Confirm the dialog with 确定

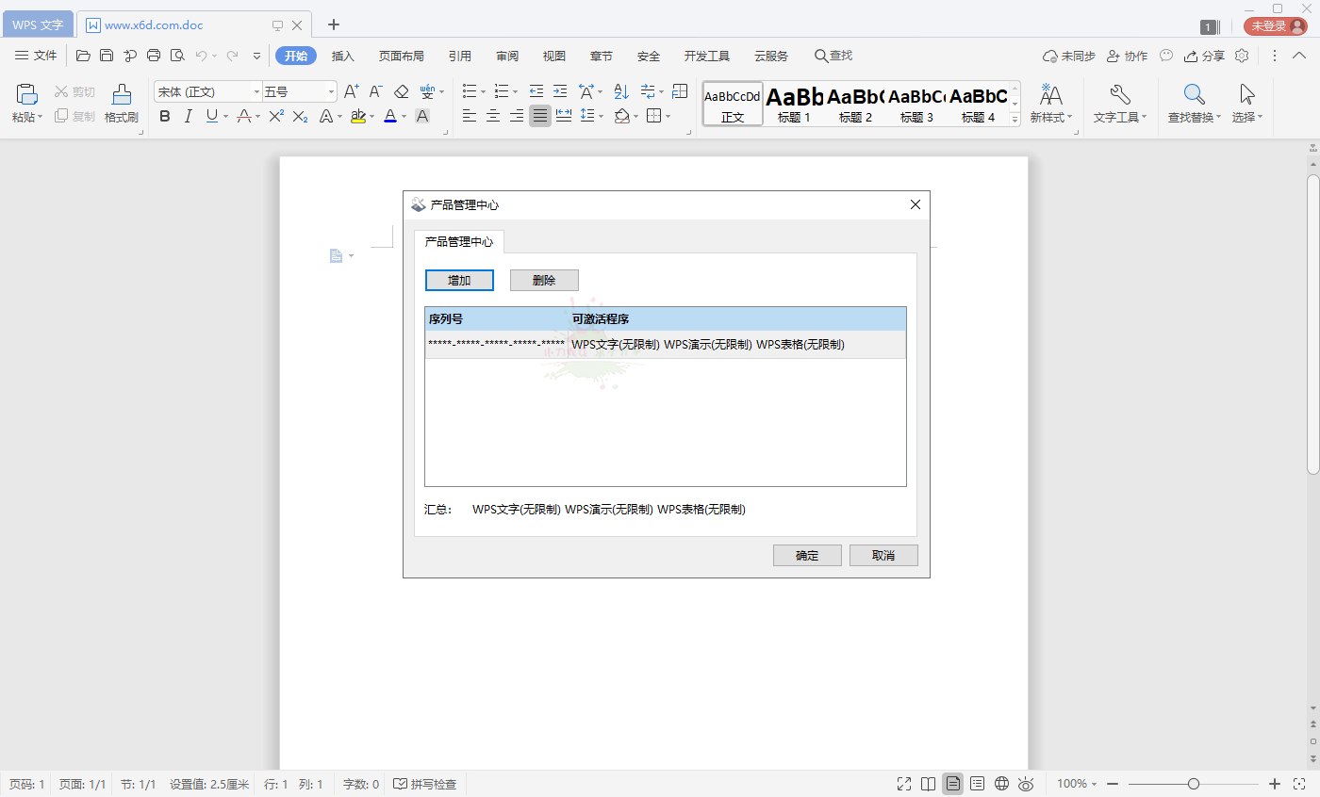coord(807,555)
